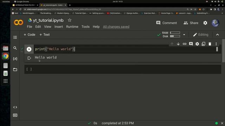Switch to the INTRODUCTION TO browser tab

pos(25,5)
